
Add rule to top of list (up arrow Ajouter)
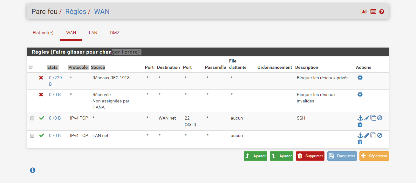point(256,156)
